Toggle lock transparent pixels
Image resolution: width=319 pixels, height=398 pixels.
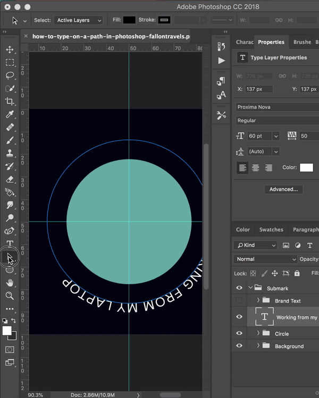[253, 273]
